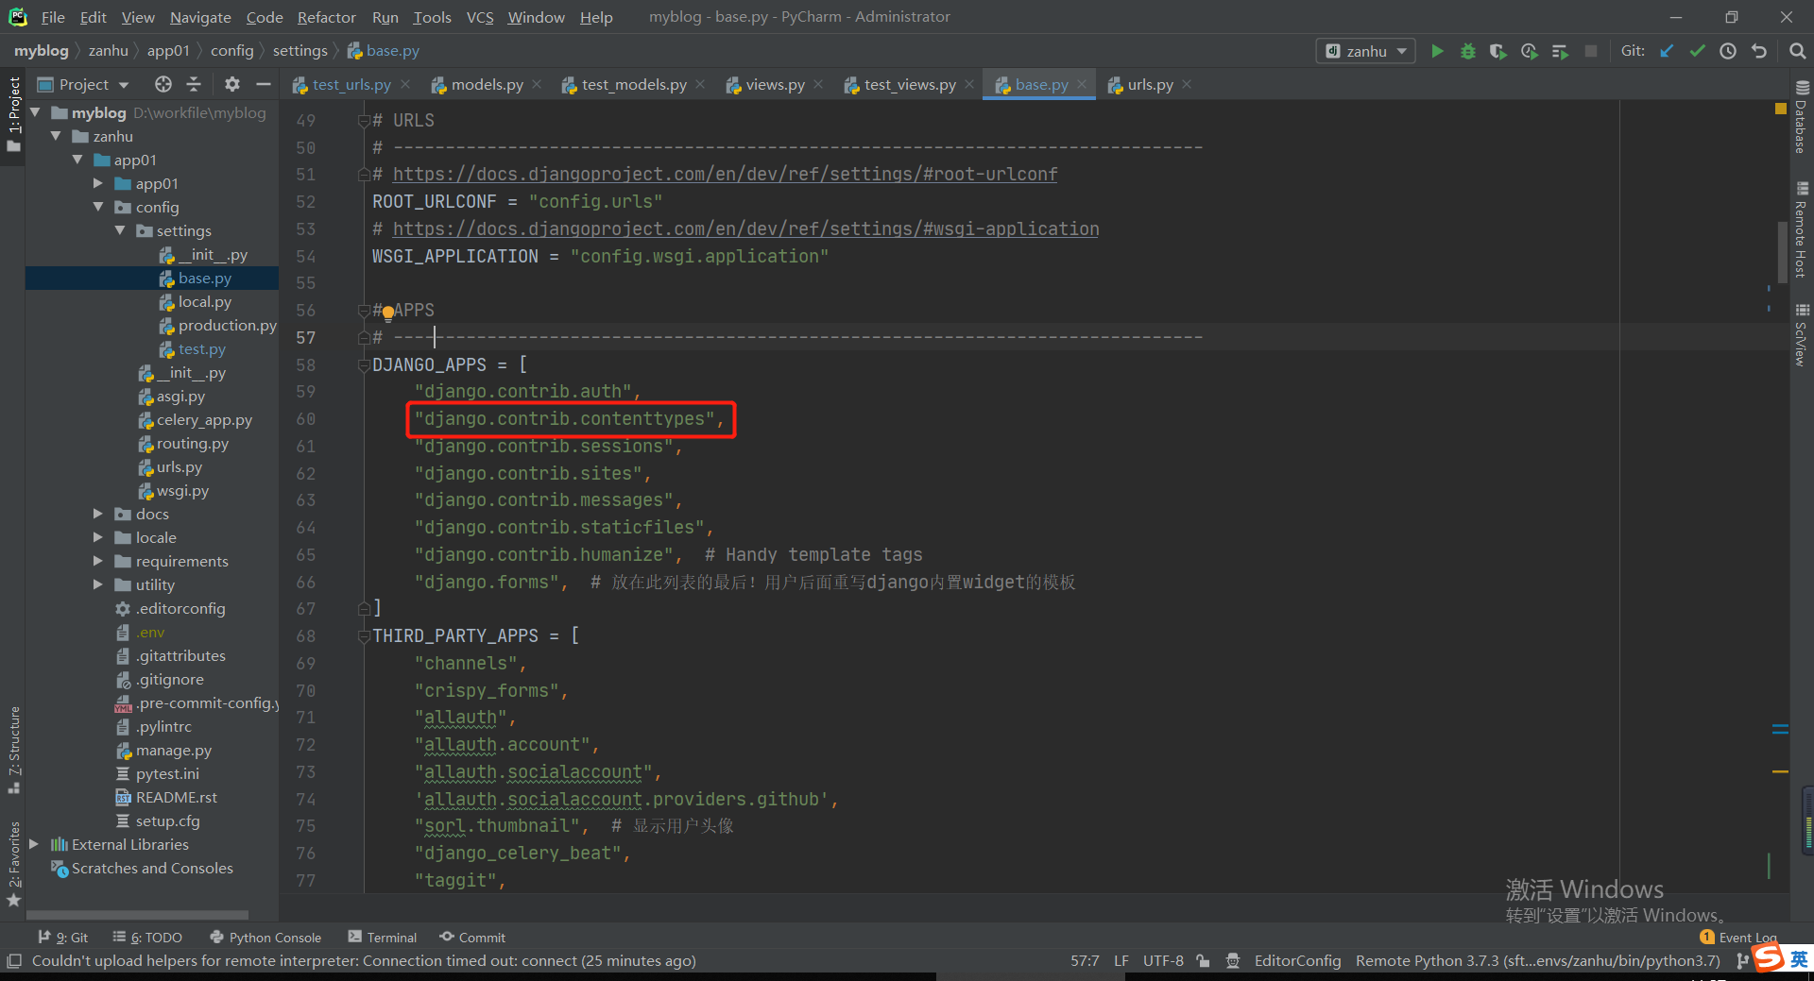Toggle the 1: Project side tab

(x=13, y=114)
